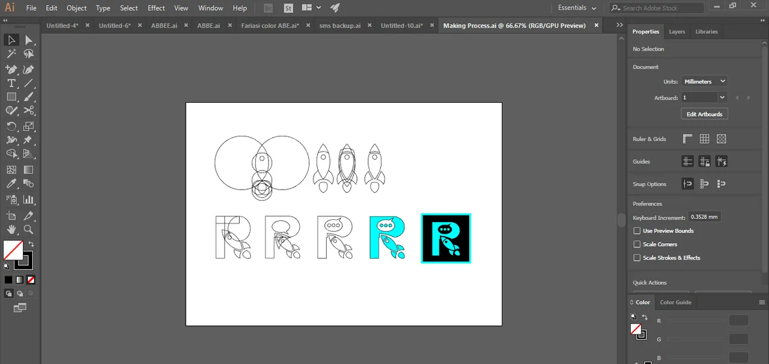The image size is (769, 364).
Task: Select the Direct Selection tool
Action: (28, 40)
